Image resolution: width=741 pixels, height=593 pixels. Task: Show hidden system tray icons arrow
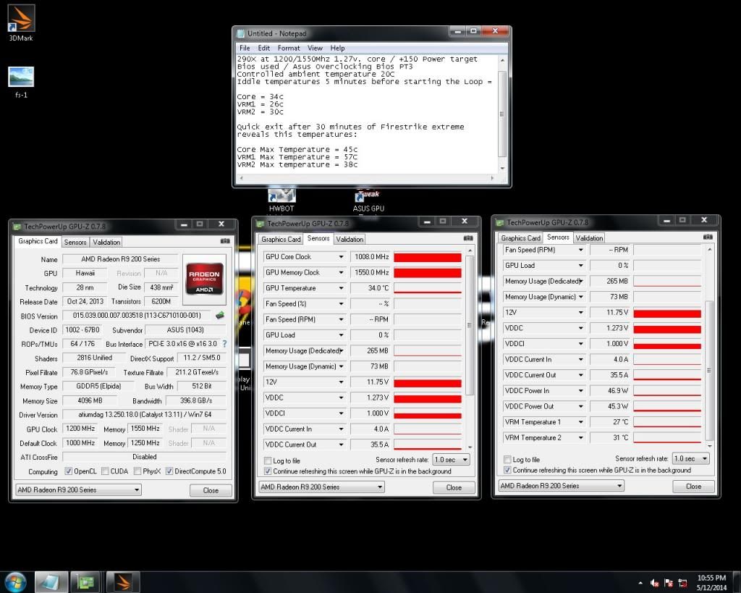tap(640, 582)
